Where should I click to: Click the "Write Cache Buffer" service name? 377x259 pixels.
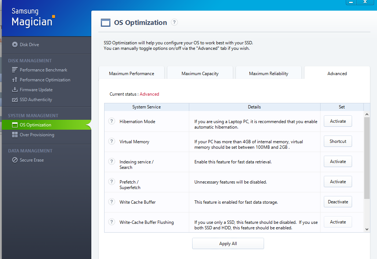138,202
